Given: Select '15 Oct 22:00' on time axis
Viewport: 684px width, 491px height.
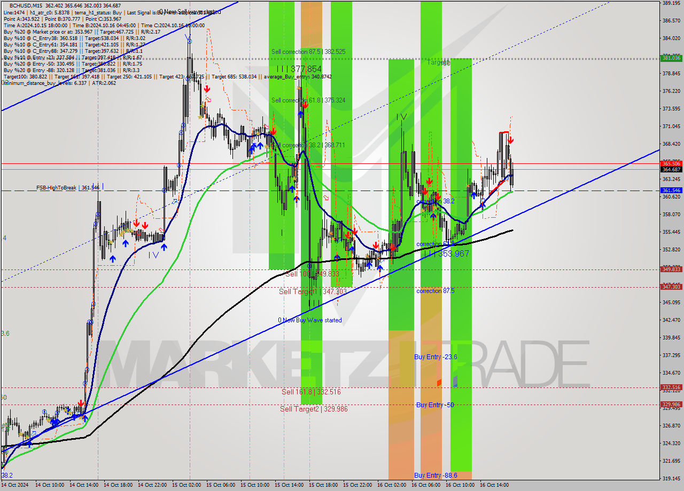Looking at the screenshot, I should click(357, 485).
